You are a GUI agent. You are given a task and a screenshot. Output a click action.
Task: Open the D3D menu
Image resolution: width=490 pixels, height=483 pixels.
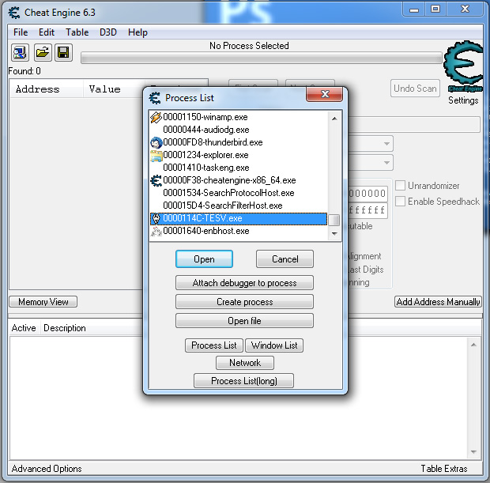[108, 32]
